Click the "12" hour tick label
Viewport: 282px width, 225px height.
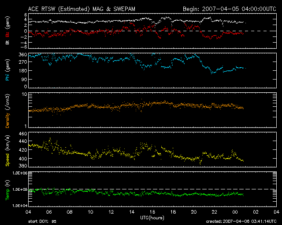tap(111, 212)
